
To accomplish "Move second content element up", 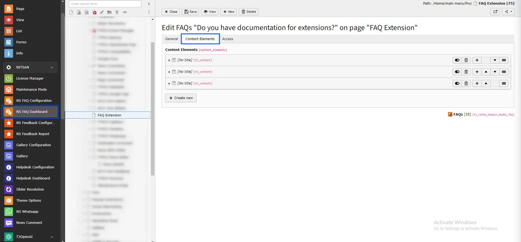I will point(486,72).
